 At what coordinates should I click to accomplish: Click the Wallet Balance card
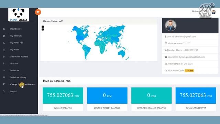tap(63, 99)
